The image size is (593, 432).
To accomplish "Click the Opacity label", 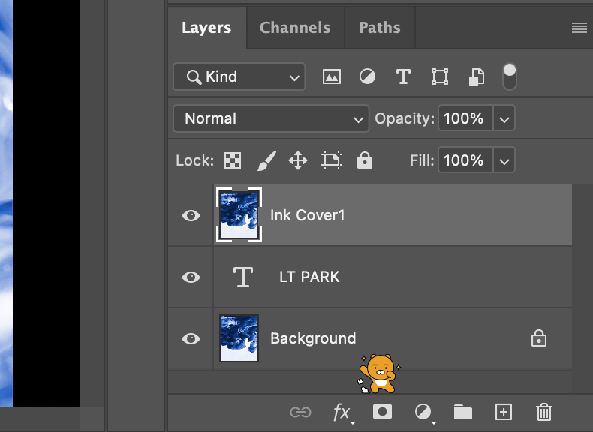I will [405, 118].
